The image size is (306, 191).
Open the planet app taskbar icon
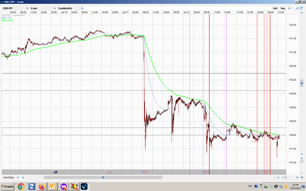click(74, 187)
